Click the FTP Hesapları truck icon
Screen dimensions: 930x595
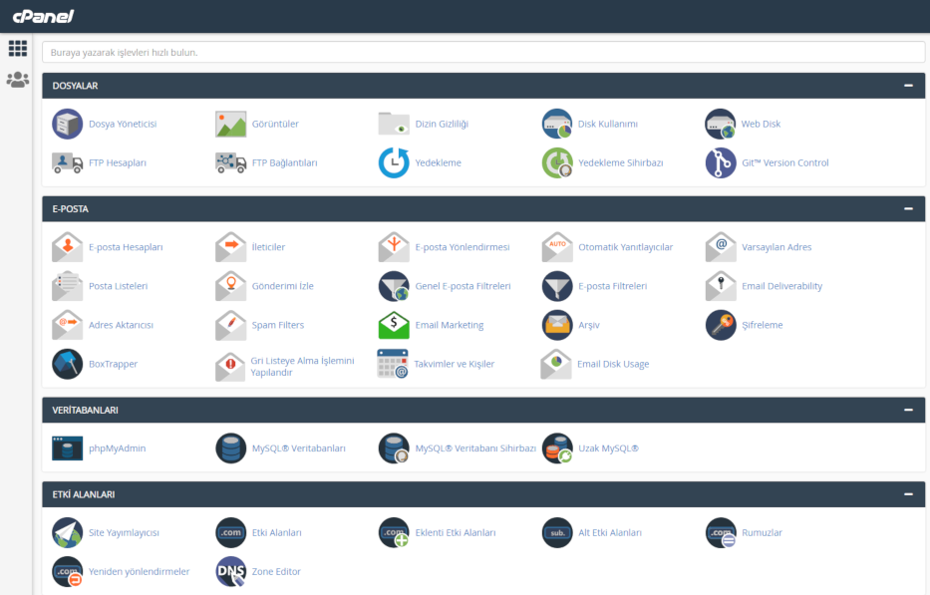coord(67,162)
